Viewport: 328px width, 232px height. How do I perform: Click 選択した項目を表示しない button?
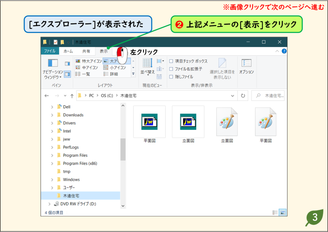coord(222,69)
